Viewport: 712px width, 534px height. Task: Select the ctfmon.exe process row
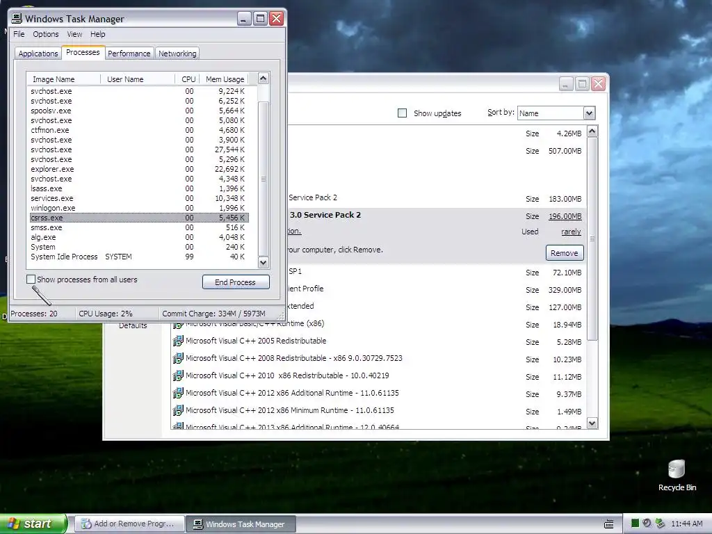click(x=139, y=130)
